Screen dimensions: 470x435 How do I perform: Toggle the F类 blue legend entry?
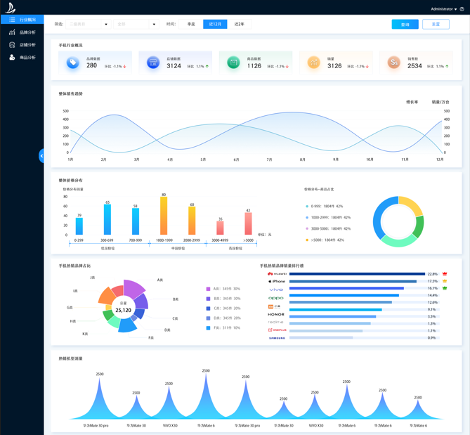point(223,328)
